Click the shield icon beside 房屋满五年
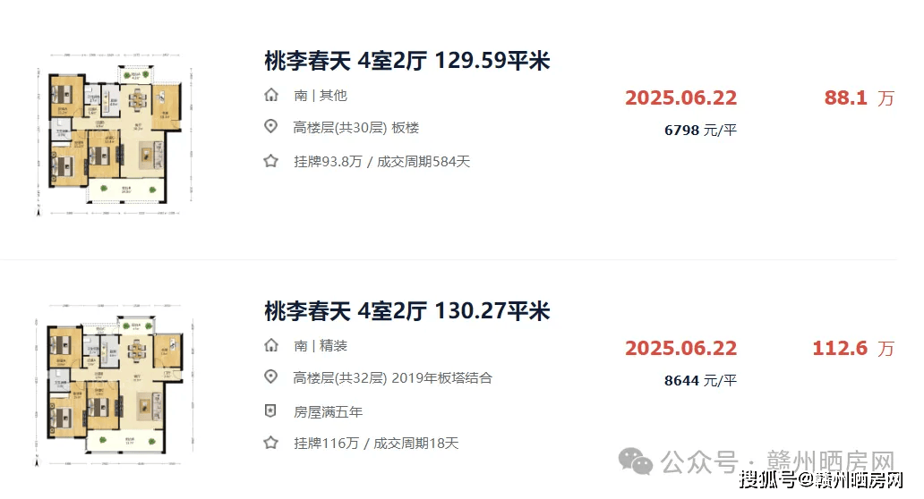The width and height of the screenshot is (924, 499). tap(270, 410)
